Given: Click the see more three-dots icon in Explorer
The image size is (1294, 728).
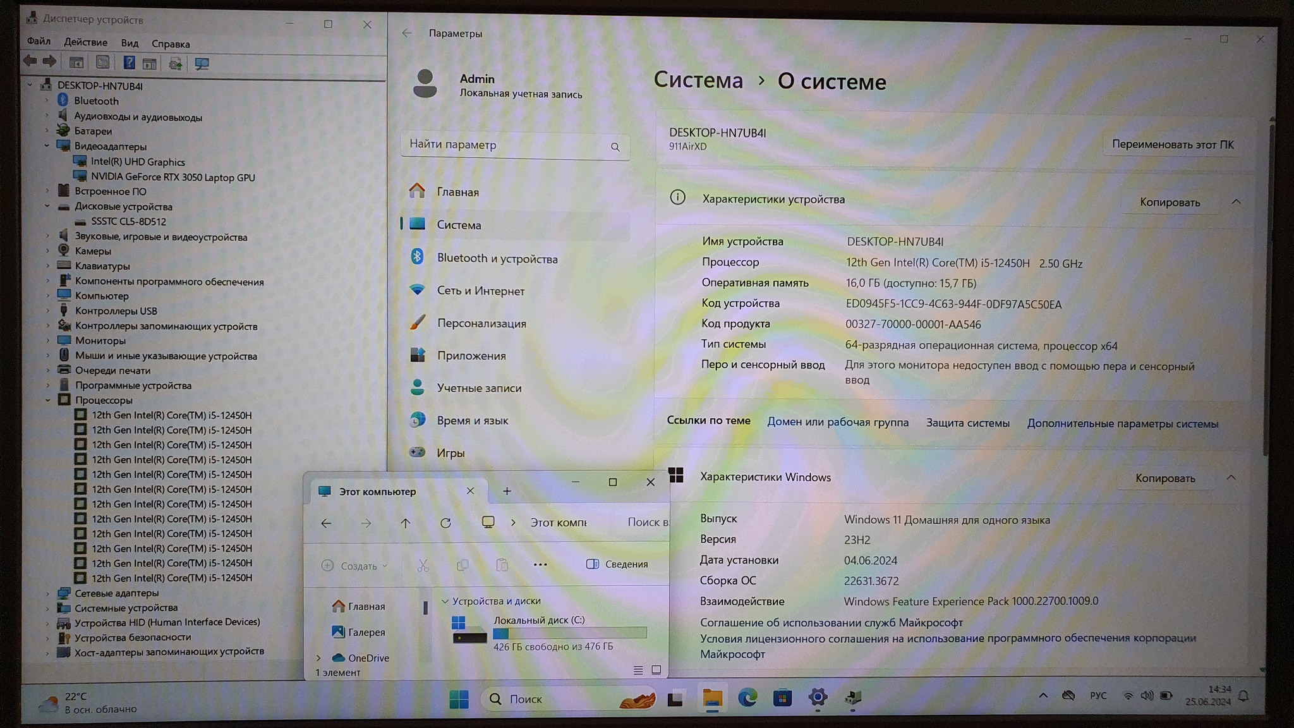Looking at the screenshot, I should [540, 564].
